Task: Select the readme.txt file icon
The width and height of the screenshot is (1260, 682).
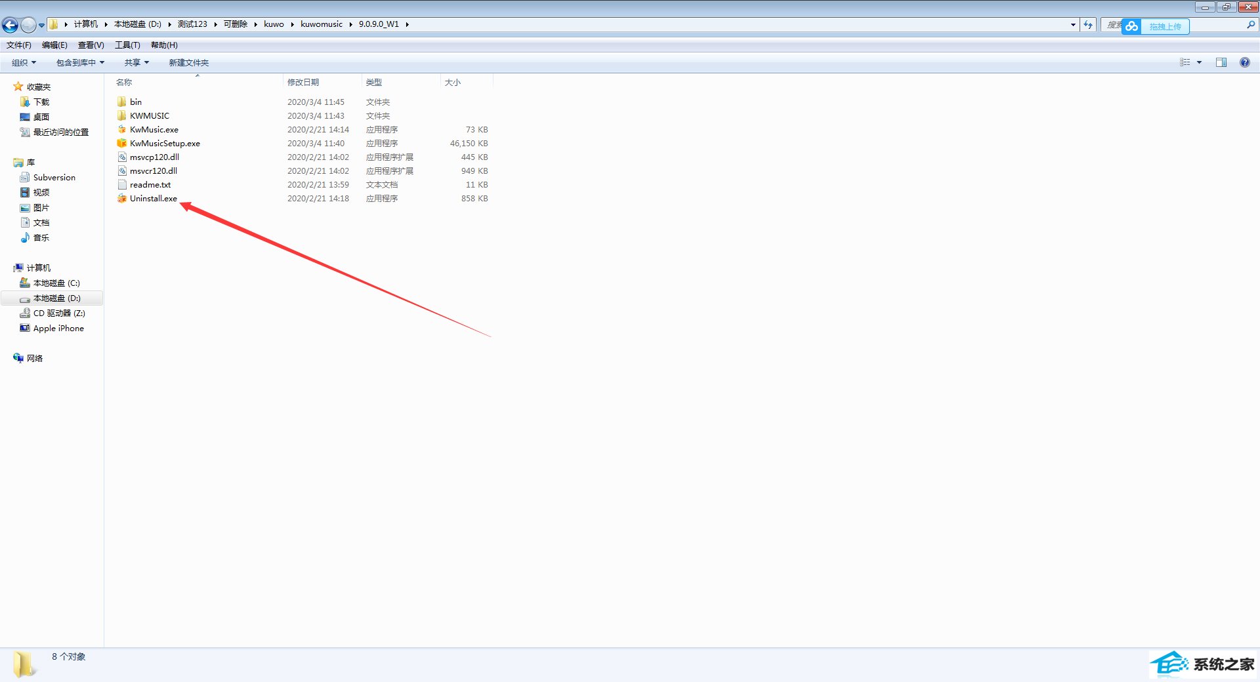Action: [121, 184]
